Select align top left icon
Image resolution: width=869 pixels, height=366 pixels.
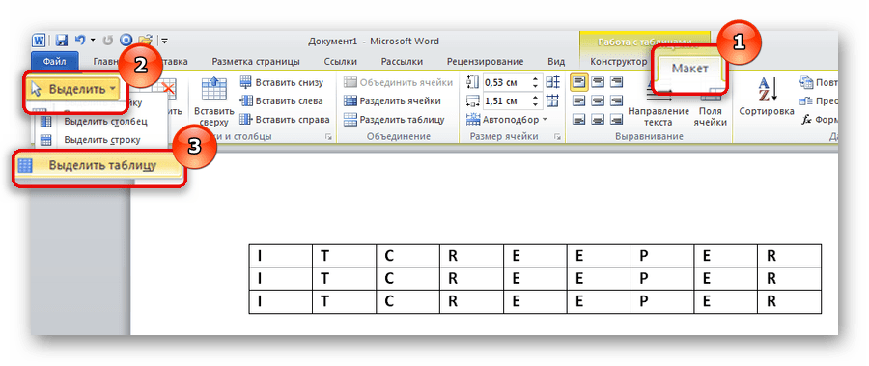[578, 83]
